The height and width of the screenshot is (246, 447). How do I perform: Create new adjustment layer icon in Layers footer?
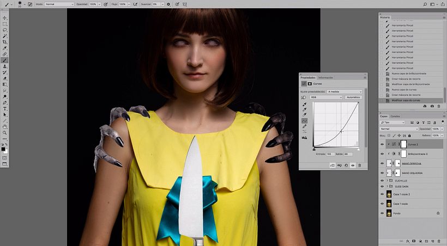(x=420, y=241)
